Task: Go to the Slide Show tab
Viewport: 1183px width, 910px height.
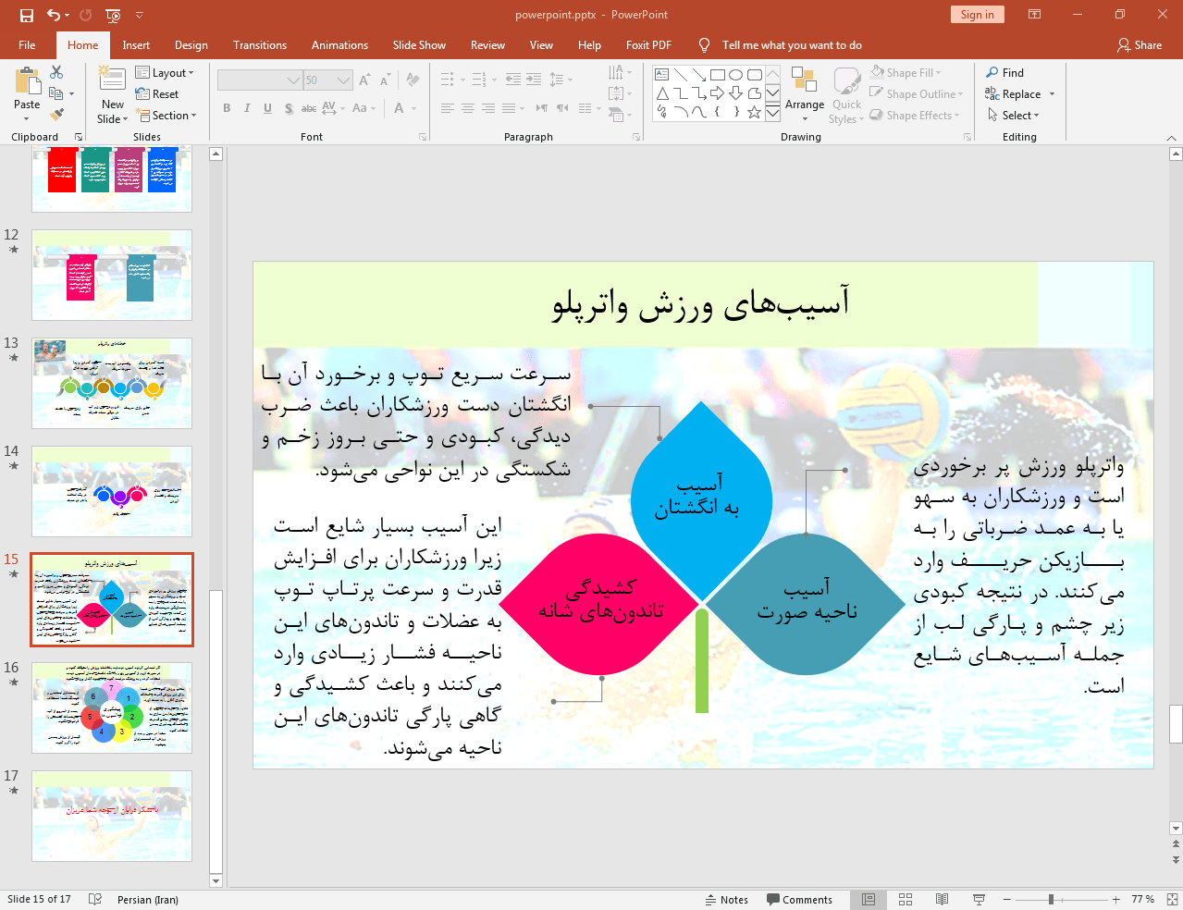Action: 419,45
